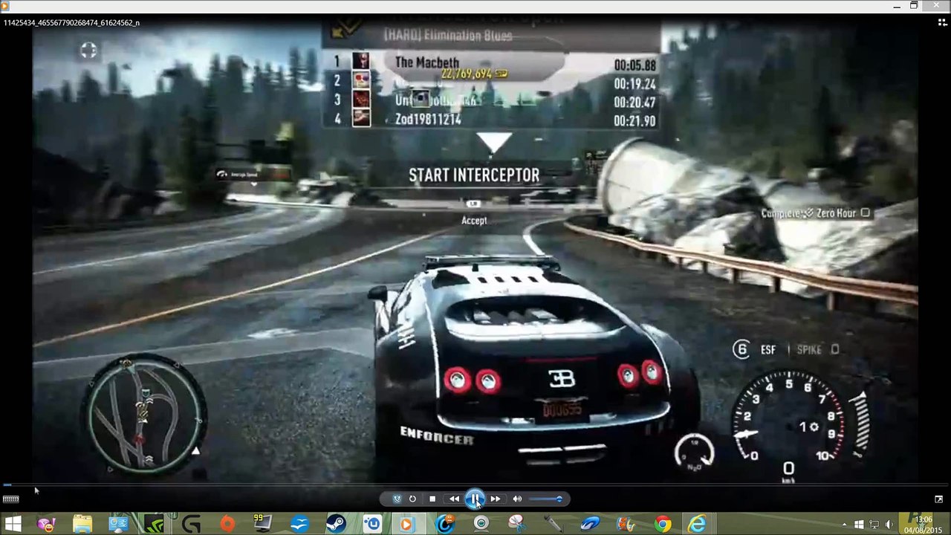951x535 pixels.
Task: Open the Windows Start menu
Action: 13,525
